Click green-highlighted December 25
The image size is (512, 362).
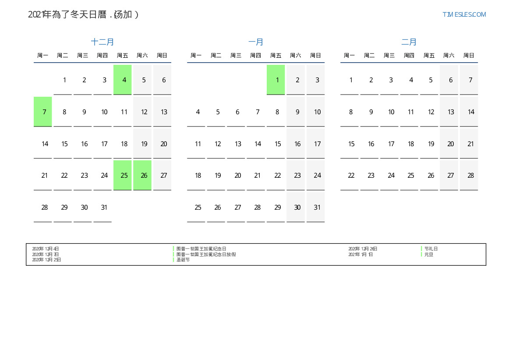(x=123, y=175)
